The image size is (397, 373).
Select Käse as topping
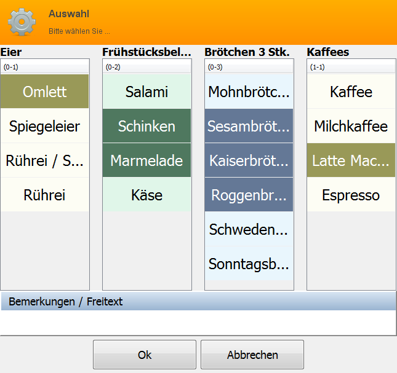click(146, 195)
